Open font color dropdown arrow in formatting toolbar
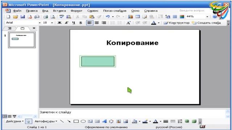Image resolution: width=232 pixels, height=130 pixels. pyautogui.click(x=159, y=23)
